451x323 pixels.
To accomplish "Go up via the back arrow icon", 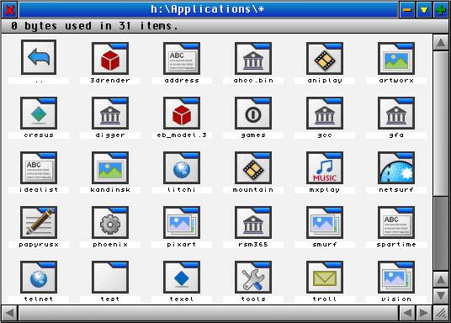I will pyautogui.click(x=39, y=57).
